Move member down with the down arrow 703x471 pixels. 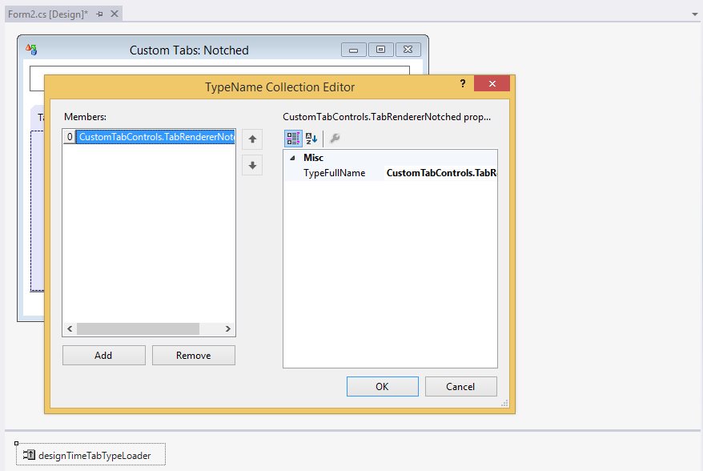[252, 166]
